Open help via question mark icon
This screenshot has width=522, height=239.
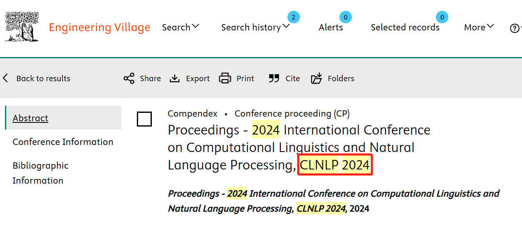(x=514, y=28)
